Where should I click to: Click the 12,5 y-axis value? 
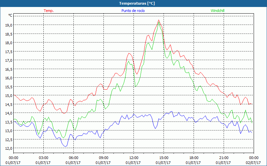[9, 139]
